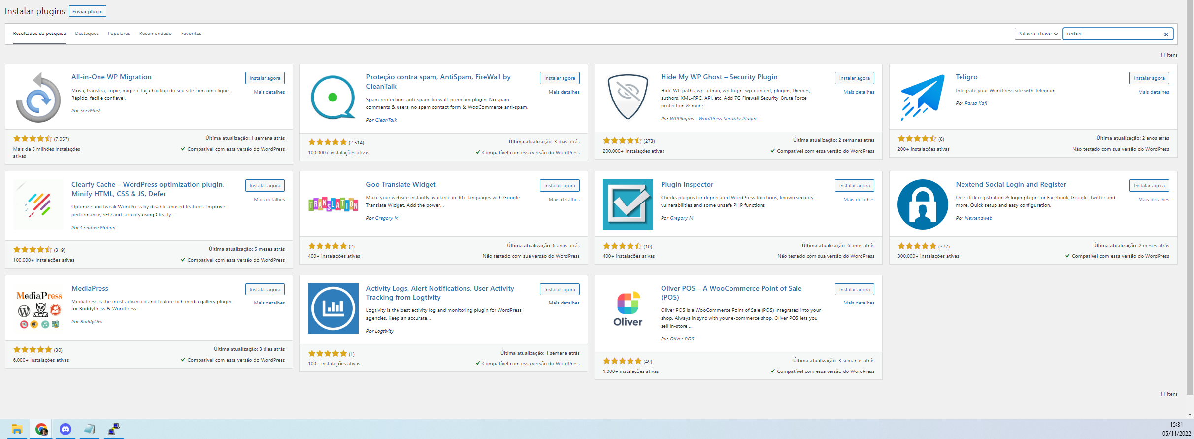Open the Teligro title link
This screenshot has width=1194, height=439.
pyautogui.click(x=966, y=77)
